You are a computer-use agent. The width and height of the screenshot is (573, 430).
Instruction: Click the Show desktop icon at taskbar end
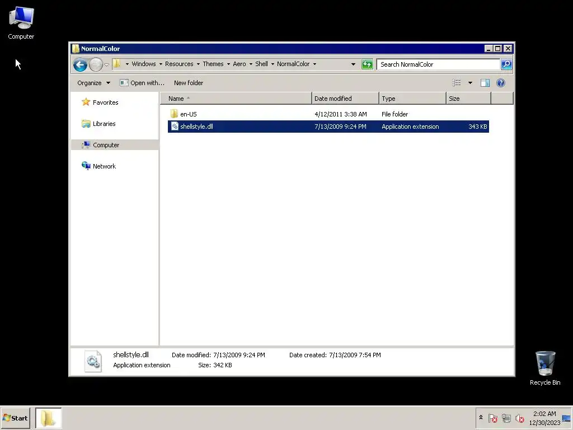pyautogui.click(x=567, y=418)
